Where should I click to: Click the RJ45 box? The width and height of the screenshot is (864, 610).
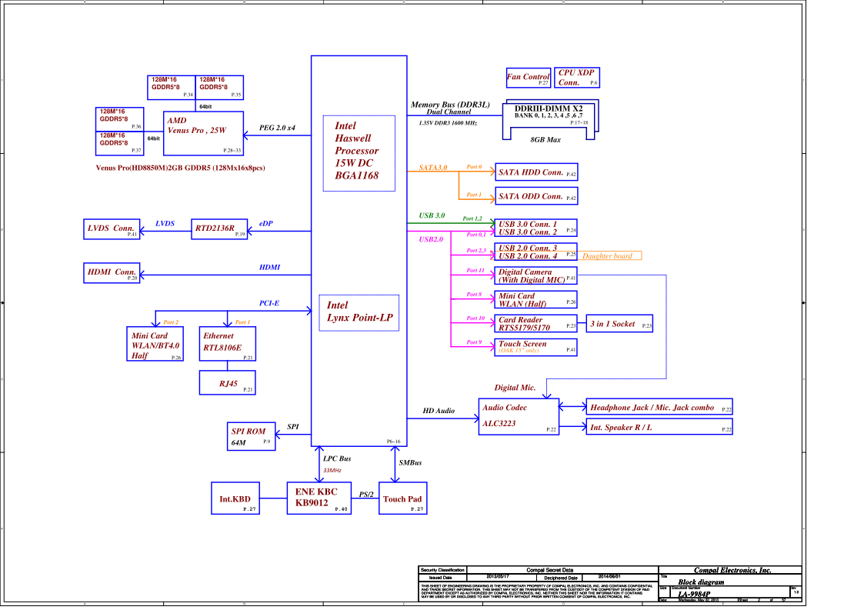228,383
